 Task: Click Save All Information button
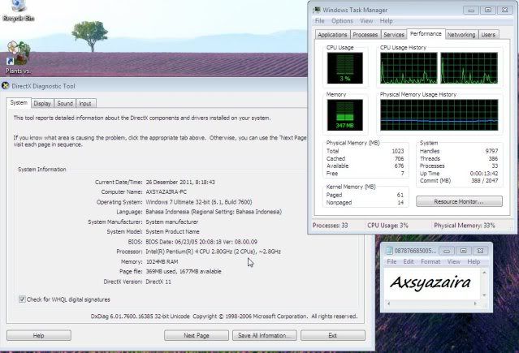265,335
